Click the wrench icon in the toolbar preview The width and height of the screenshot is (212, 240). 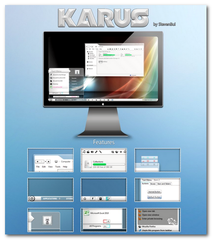[96, 152]
